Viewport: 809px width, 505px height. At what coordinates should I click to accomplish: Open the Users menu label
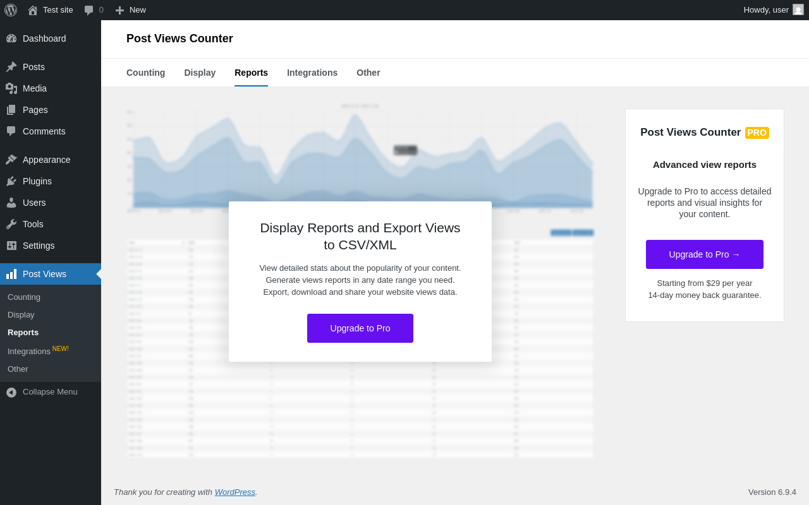coord(34,203)
